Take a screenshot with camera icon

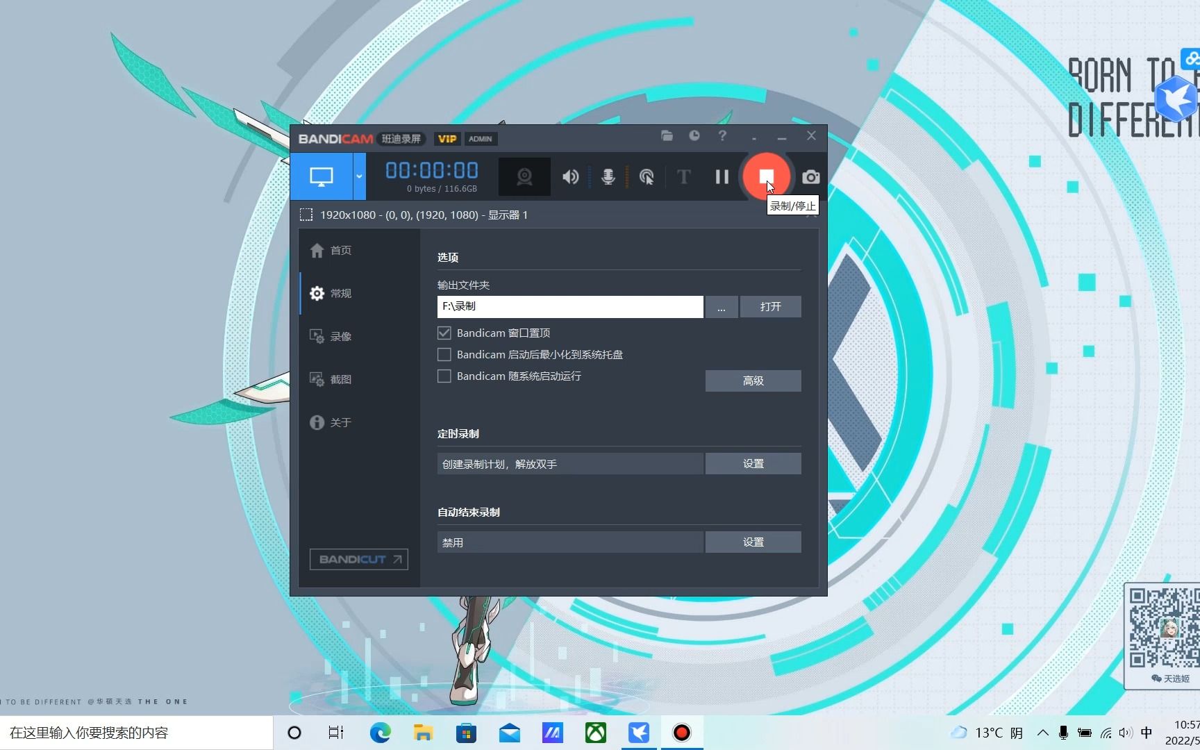(x=810, y=177)
